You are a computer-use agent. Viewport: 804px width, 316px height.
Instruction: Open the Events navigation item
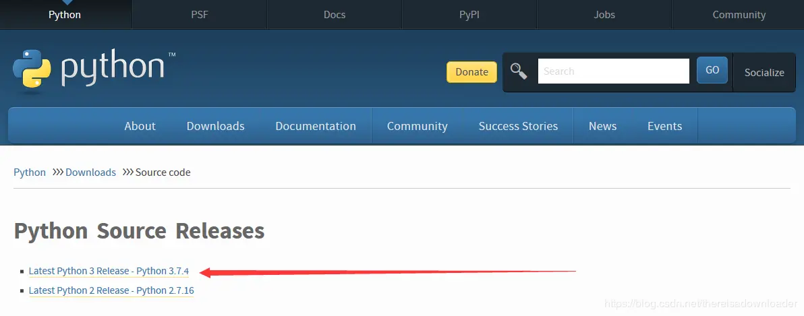coord(664,126)
